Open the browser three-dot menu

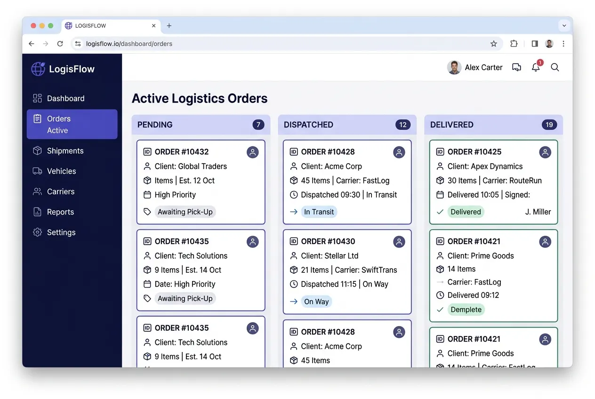(563, 44)
